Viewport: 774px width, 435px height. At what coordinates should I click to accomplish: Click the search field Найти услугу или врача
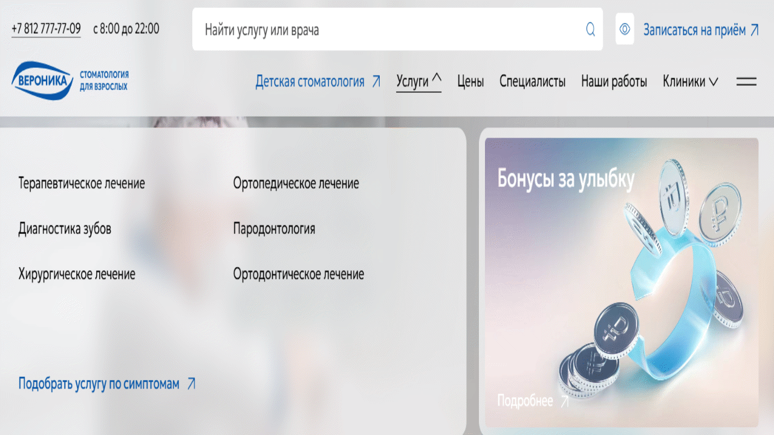387,30
